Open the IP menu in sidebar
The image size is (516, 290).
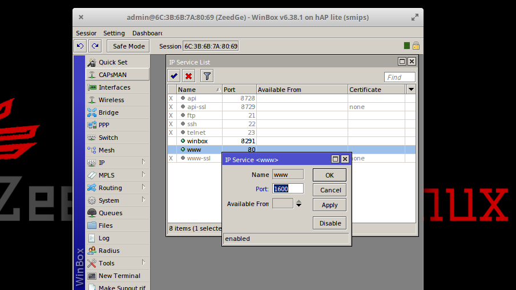(118, 163)
